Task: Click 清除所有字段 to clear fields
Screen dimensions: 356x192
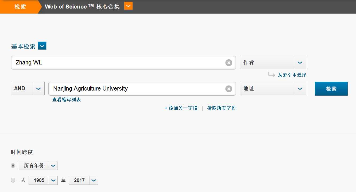Action: (x=222, y=108)
